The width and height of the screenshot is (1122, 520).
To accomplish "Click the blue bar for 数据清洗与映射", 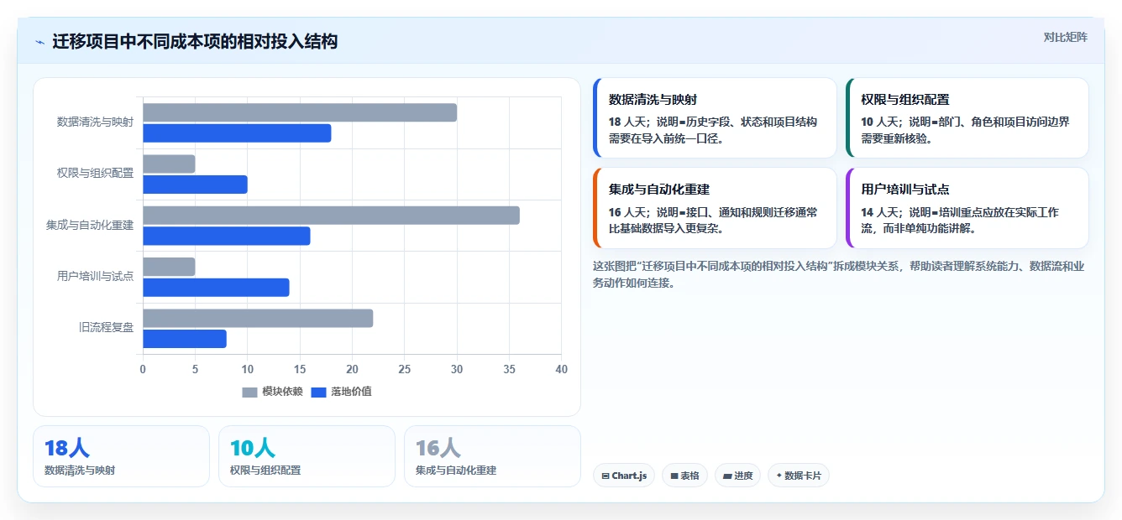I will coord(237,133).
